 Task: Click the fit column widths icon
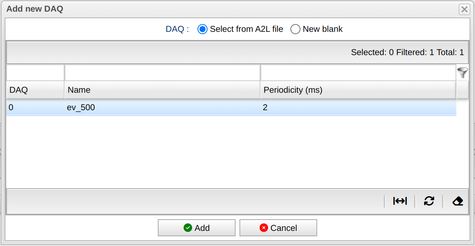(400, 201)
